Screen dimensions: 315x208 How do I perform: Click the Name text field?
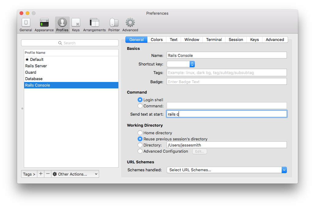pos(227,55)
